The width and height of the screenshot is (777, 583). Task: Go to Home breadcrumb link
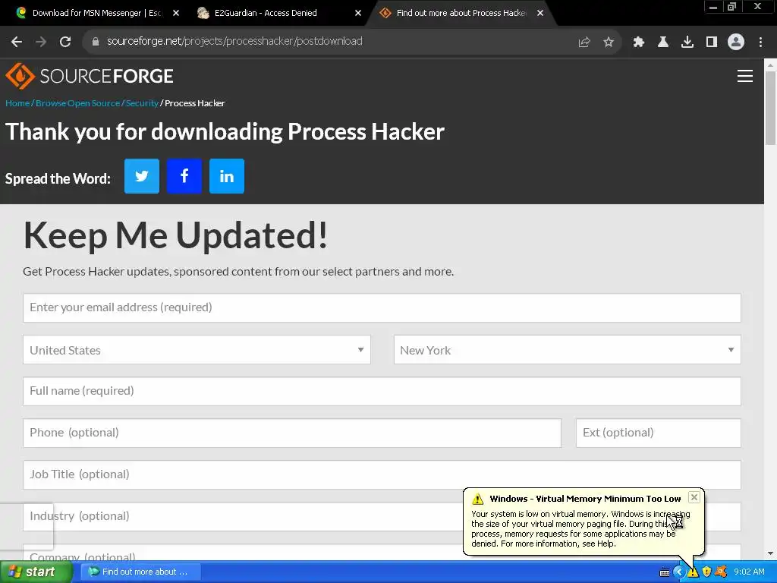pos(17,103)
